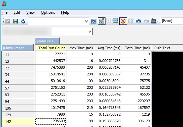Open the Options menu

(48, 12)
